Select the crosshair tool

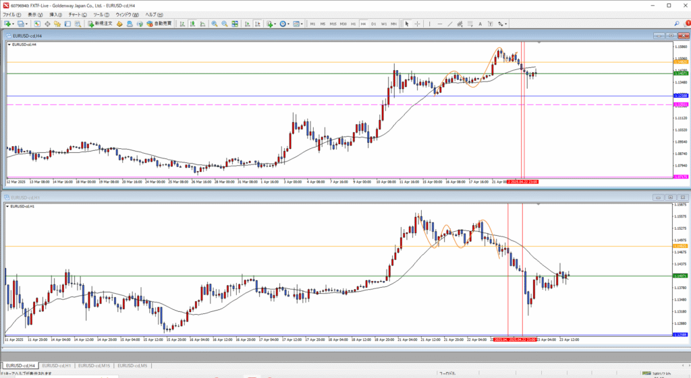click(x=417, y=24)
